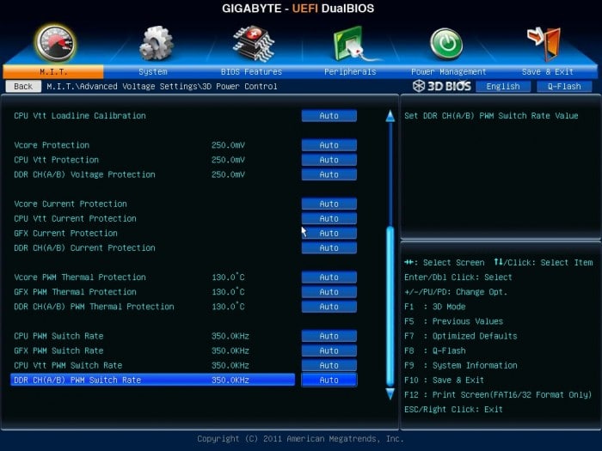Change GFX PWM Switch Rate Auto setting
Viewport: 602px width, 451px height.
point(329,350)
